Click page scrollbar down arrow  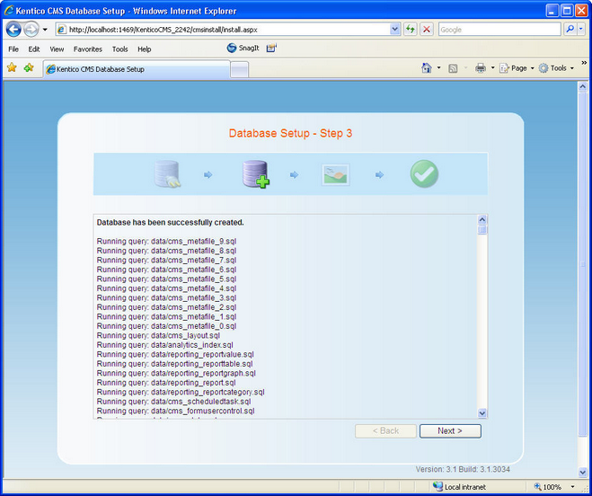pos(582,472)
